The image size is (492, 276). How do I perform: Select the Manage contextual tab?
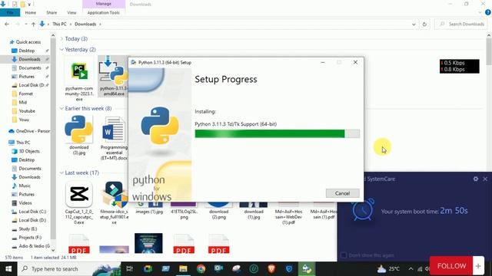[x=104, y=4]
